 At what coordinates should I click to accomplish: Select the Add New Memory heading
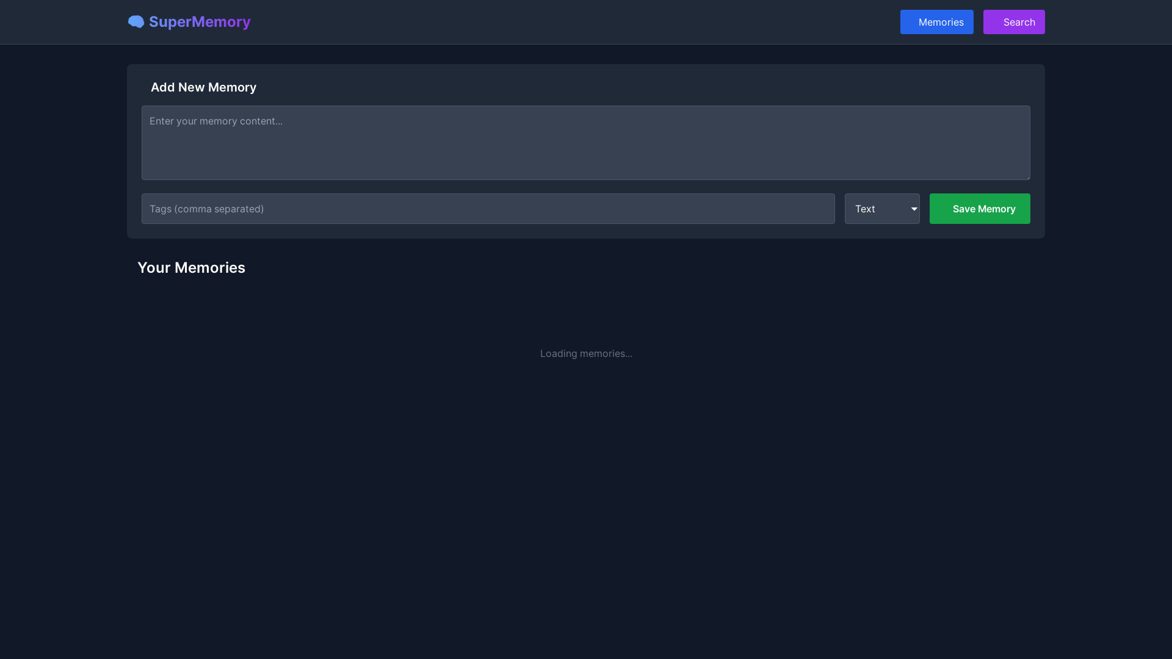[203, 87]
